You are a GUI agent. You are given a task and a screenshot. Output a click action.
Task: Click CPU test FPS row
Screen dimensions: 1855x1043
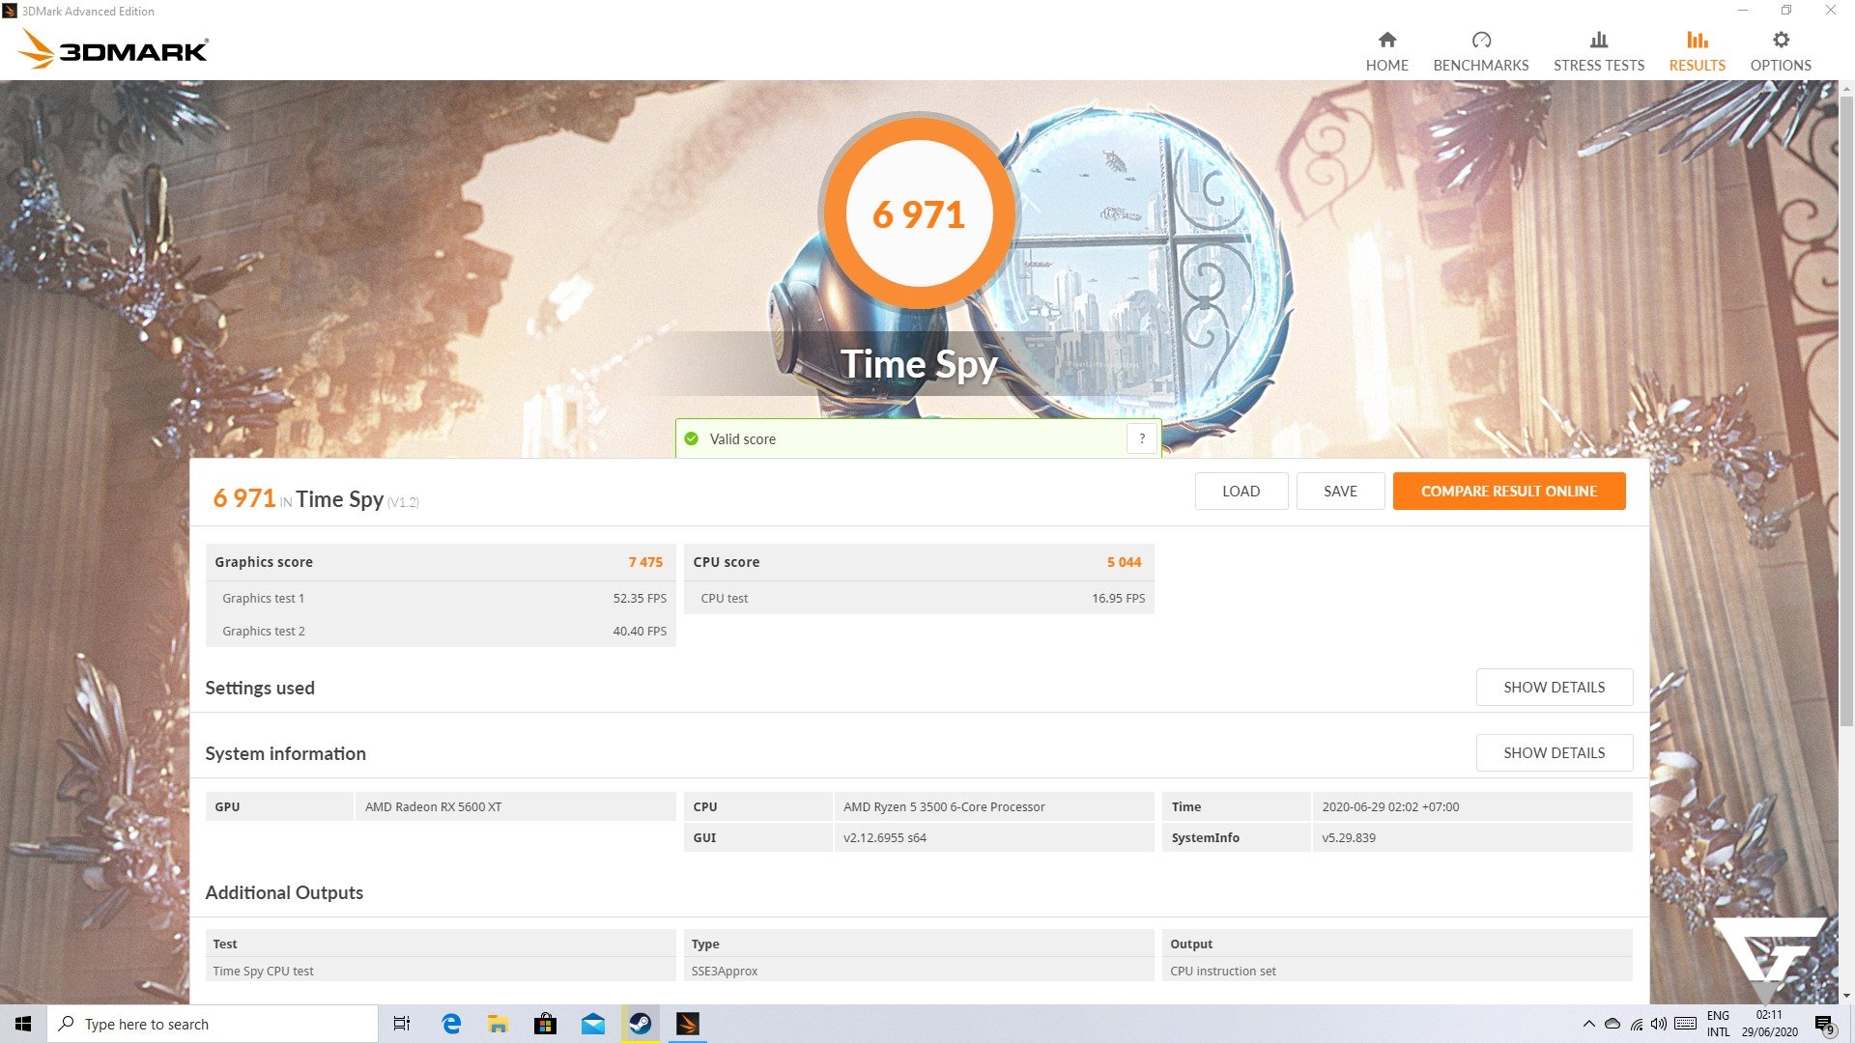[919, 598]
